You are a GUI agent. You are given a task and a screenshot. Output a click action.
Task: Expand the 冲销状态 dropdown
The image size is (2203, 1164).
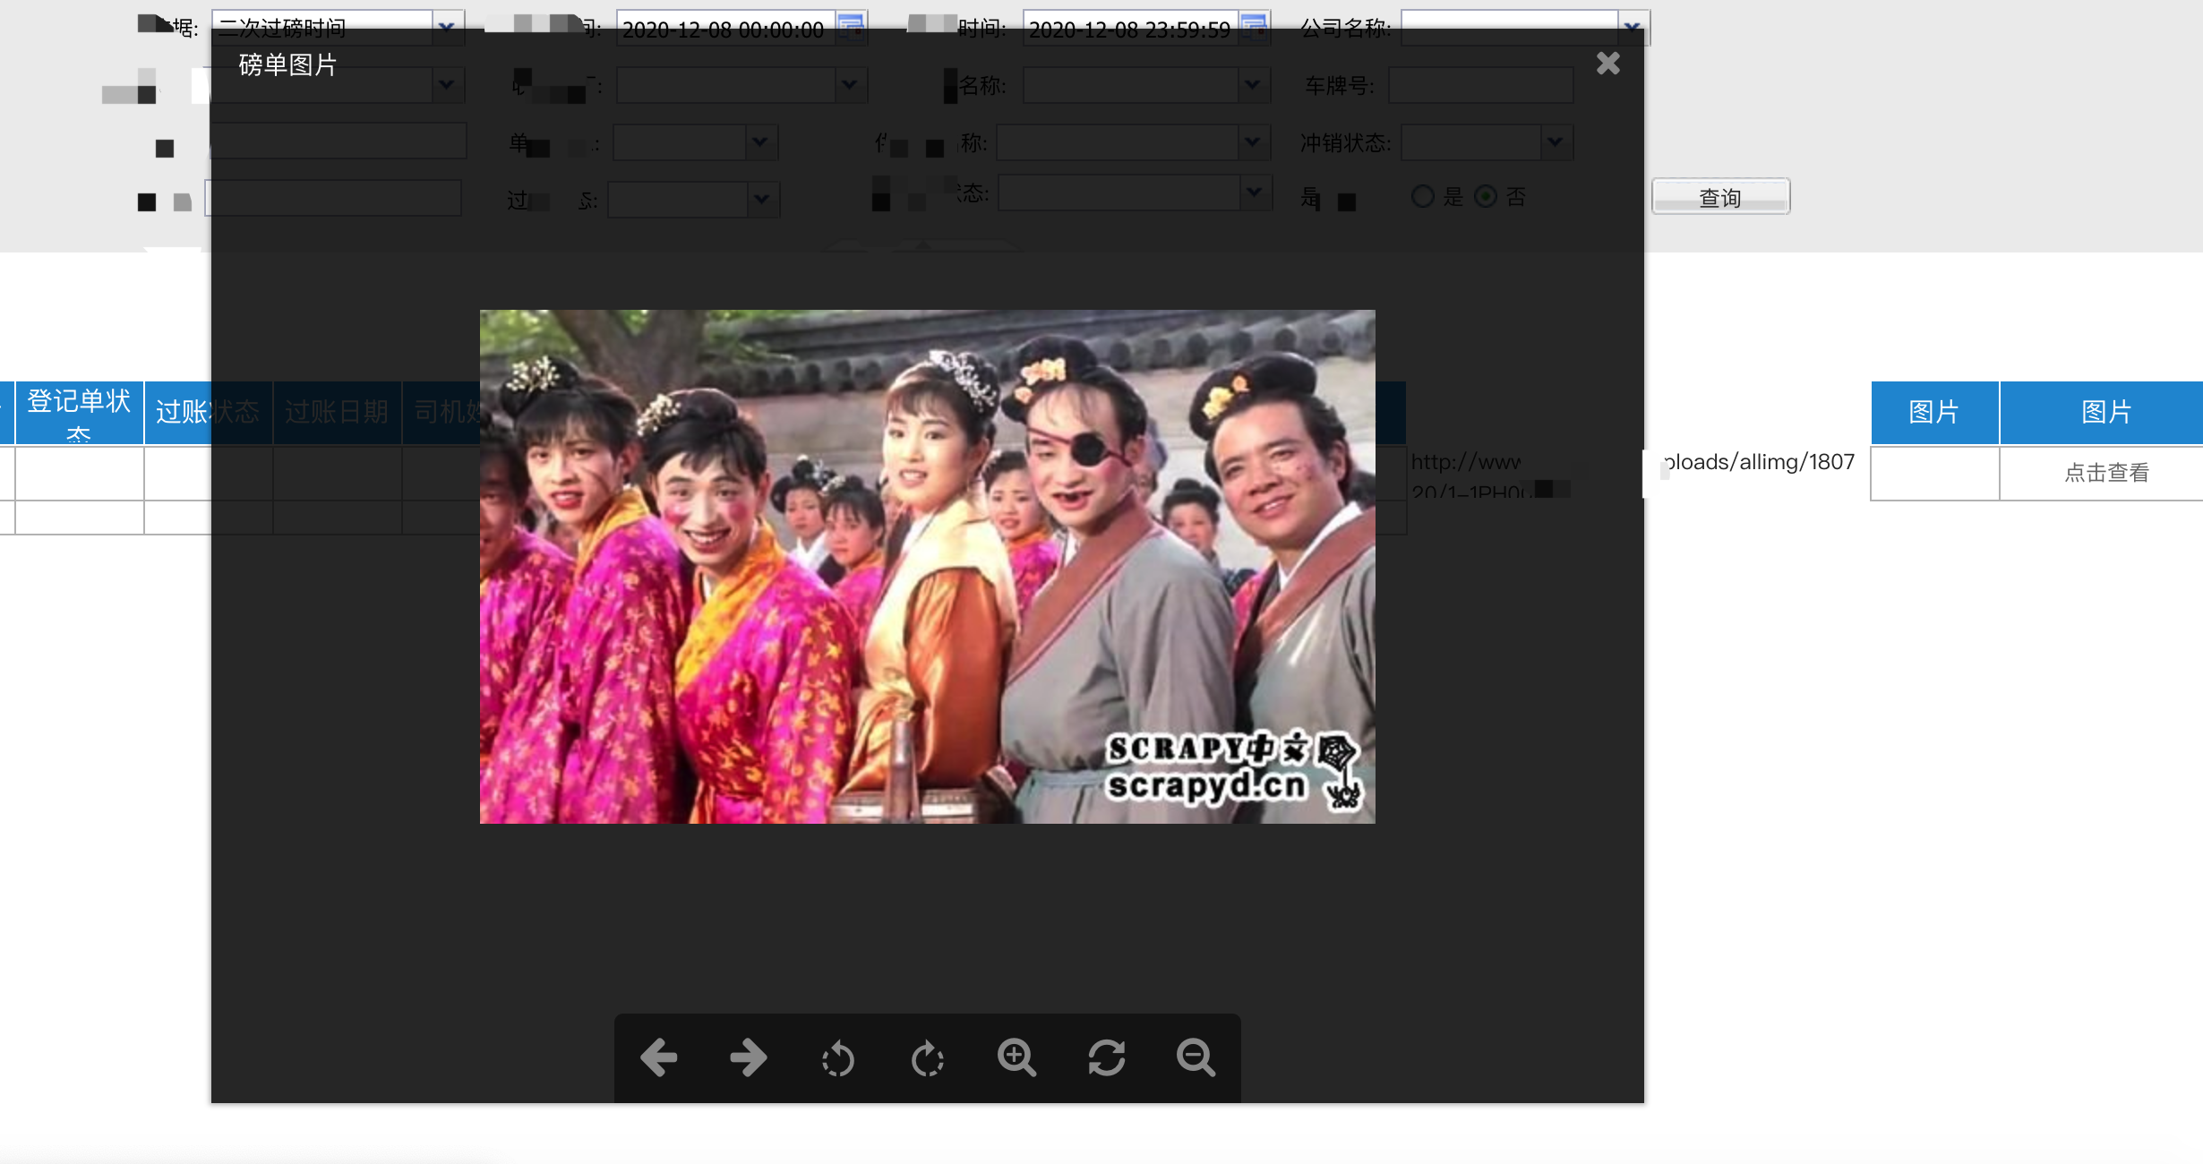point(1556,141)
